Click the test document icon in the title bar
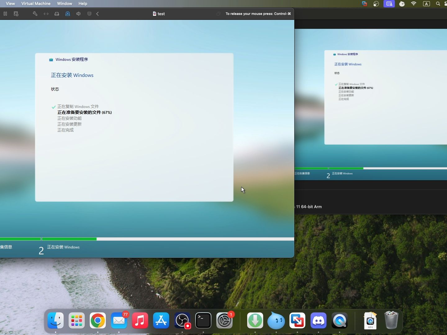This screenshot has width=447, height=335. (x=155, y=14)
